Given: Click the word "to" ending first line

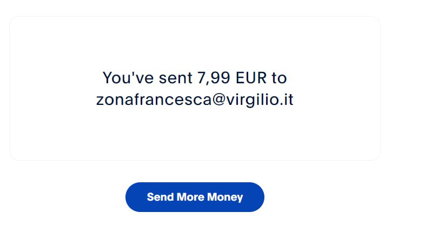Looking at the screenshot, I should point(279,78).
